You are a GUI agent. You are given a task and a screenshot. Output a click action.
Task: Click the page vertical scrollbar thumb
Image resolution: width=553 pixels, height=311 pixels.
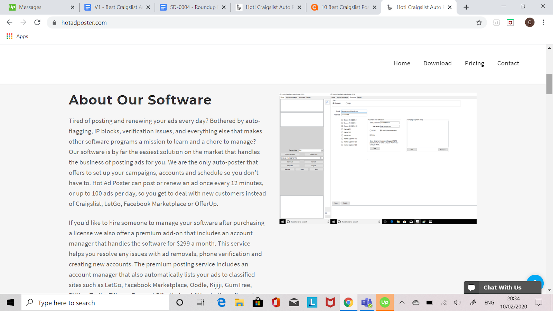coord(549,84)
